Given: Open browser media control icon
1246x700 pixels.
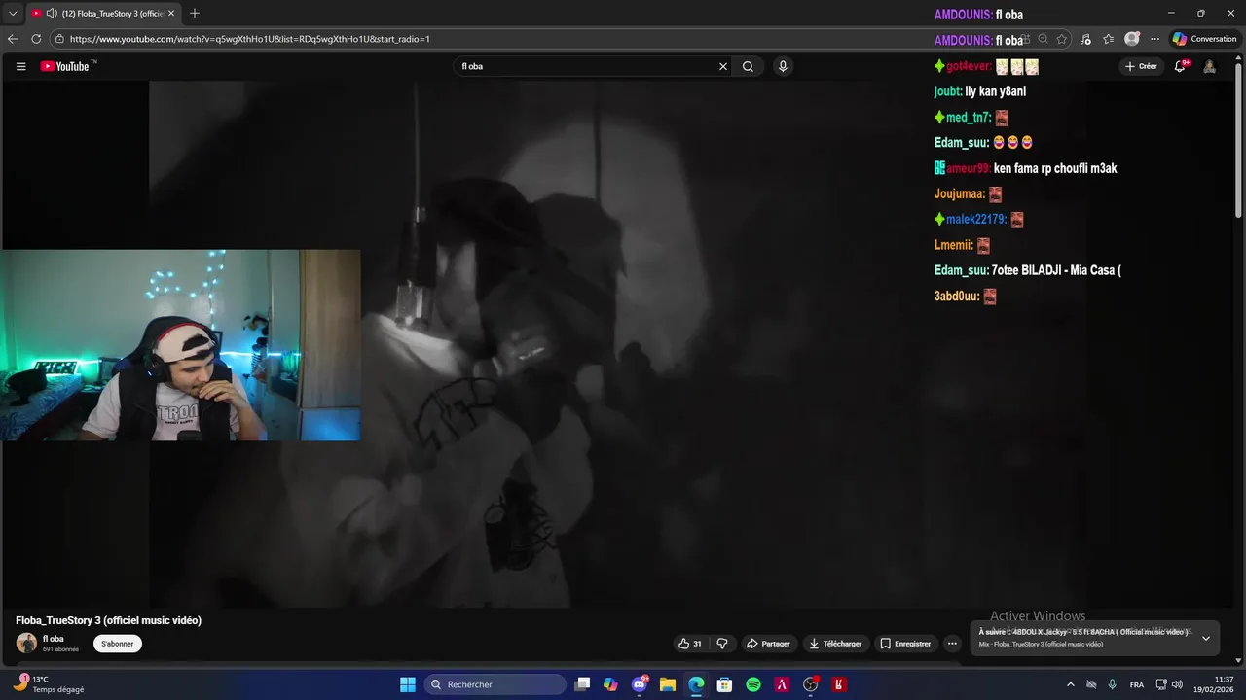Looking at the screenshot, I should tap(1086, 39).
